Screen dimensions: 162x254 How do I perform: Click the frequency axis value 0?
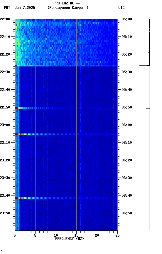tap(15, 235)
